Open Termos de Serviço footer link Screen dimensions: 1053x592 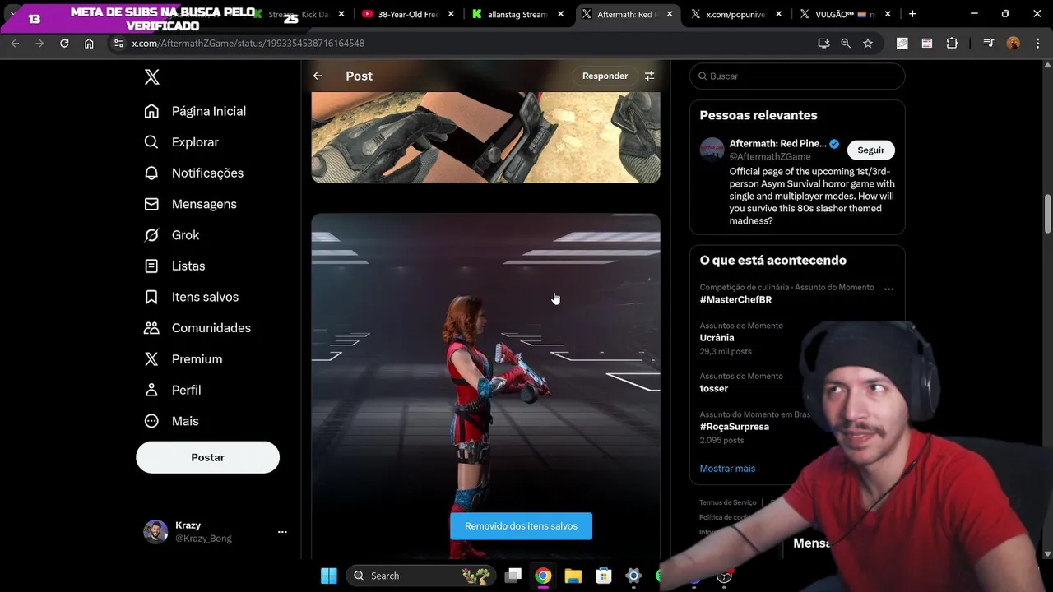coord(727,502)
